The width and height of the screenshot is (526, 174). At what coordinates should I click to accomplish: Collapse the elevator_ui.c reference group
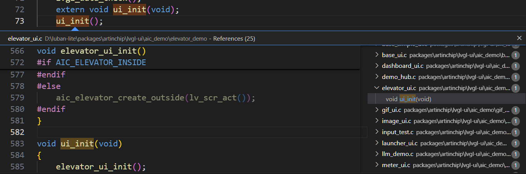[377, 88]
